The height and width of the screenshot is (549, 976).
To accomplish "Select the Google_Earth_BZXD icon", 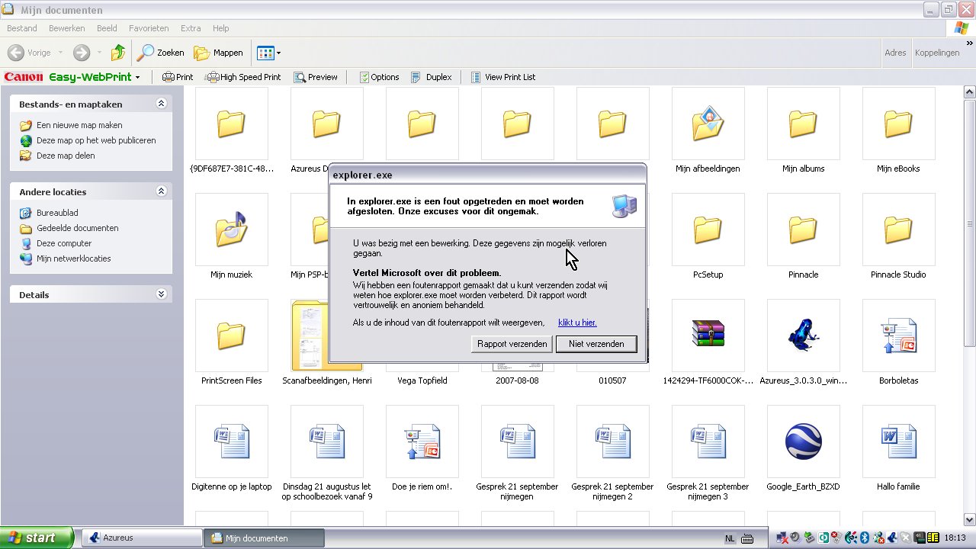I will click(803, 441).
